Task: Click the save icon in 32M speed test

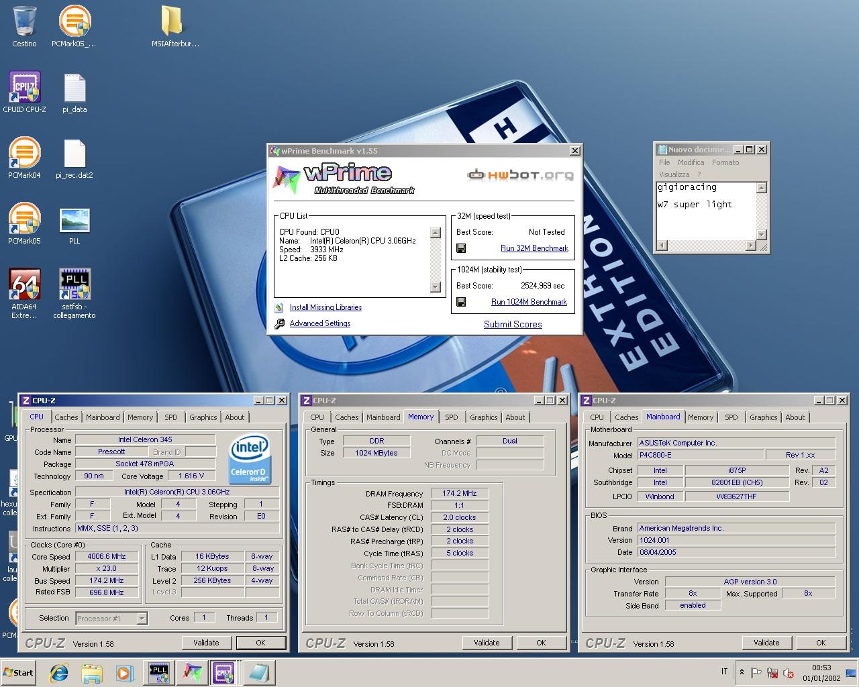Action: click(461, 248)
